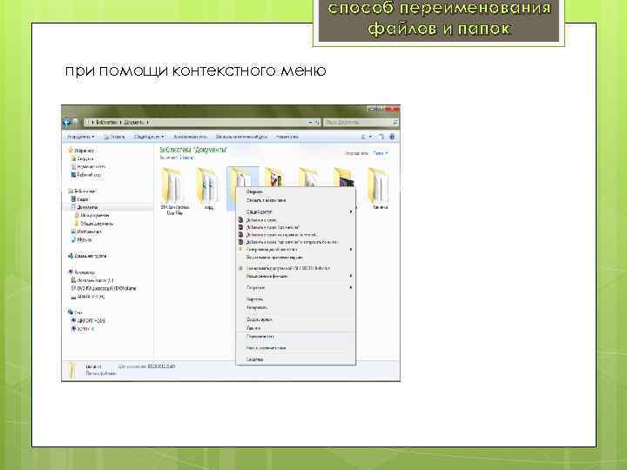This screenshot has height=470, width=627.
Task: Select Рабочий стол in navigation pane
Action: pyautogui.click(x=86, y=175)
